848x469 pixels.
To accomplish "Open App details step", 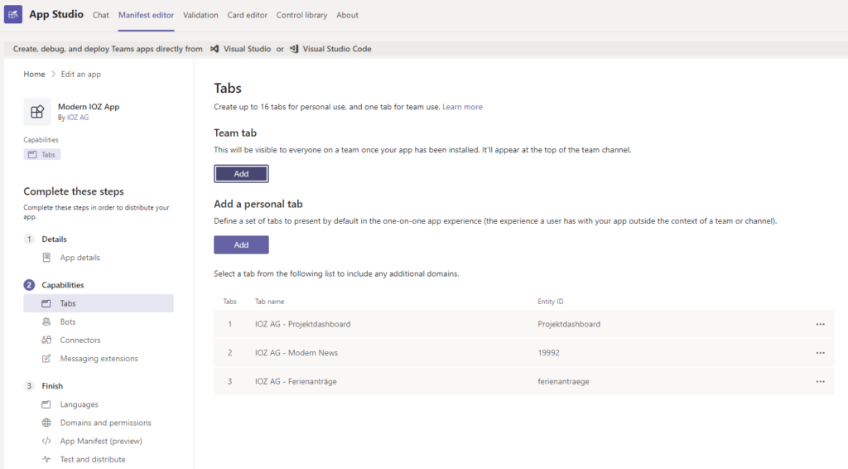I will tap(80, 258).
